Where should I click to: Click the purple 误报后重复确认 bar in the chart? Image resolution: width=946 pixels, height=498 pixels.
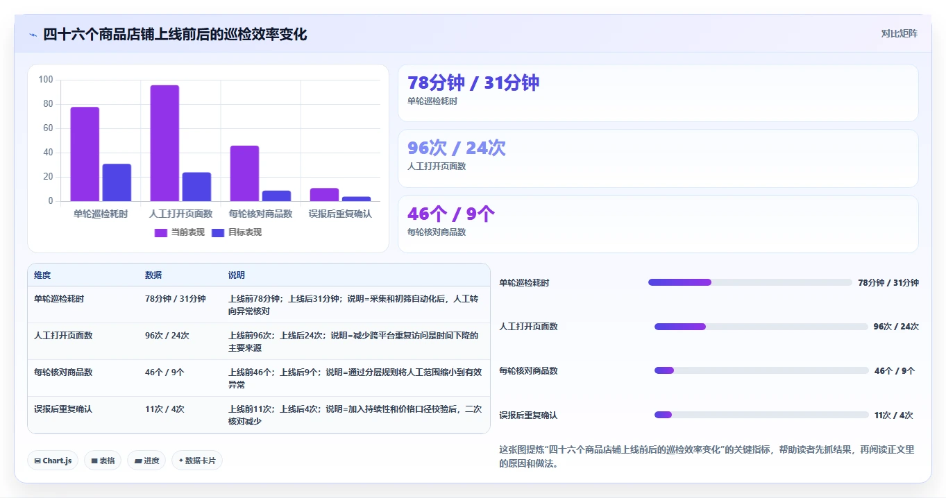point(324,194)
